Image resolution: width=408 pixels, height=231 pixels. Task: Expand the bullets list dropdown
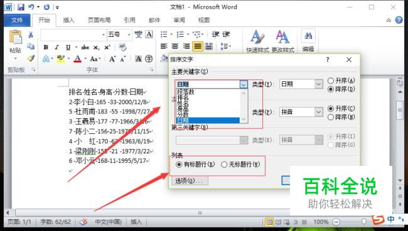point(171,34)
